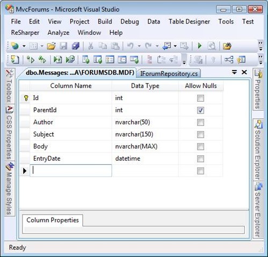This screenshot has width=268, height=257.
Task: Toggle Allow Nulls for EntryDate column
Action: pos(200,159)
